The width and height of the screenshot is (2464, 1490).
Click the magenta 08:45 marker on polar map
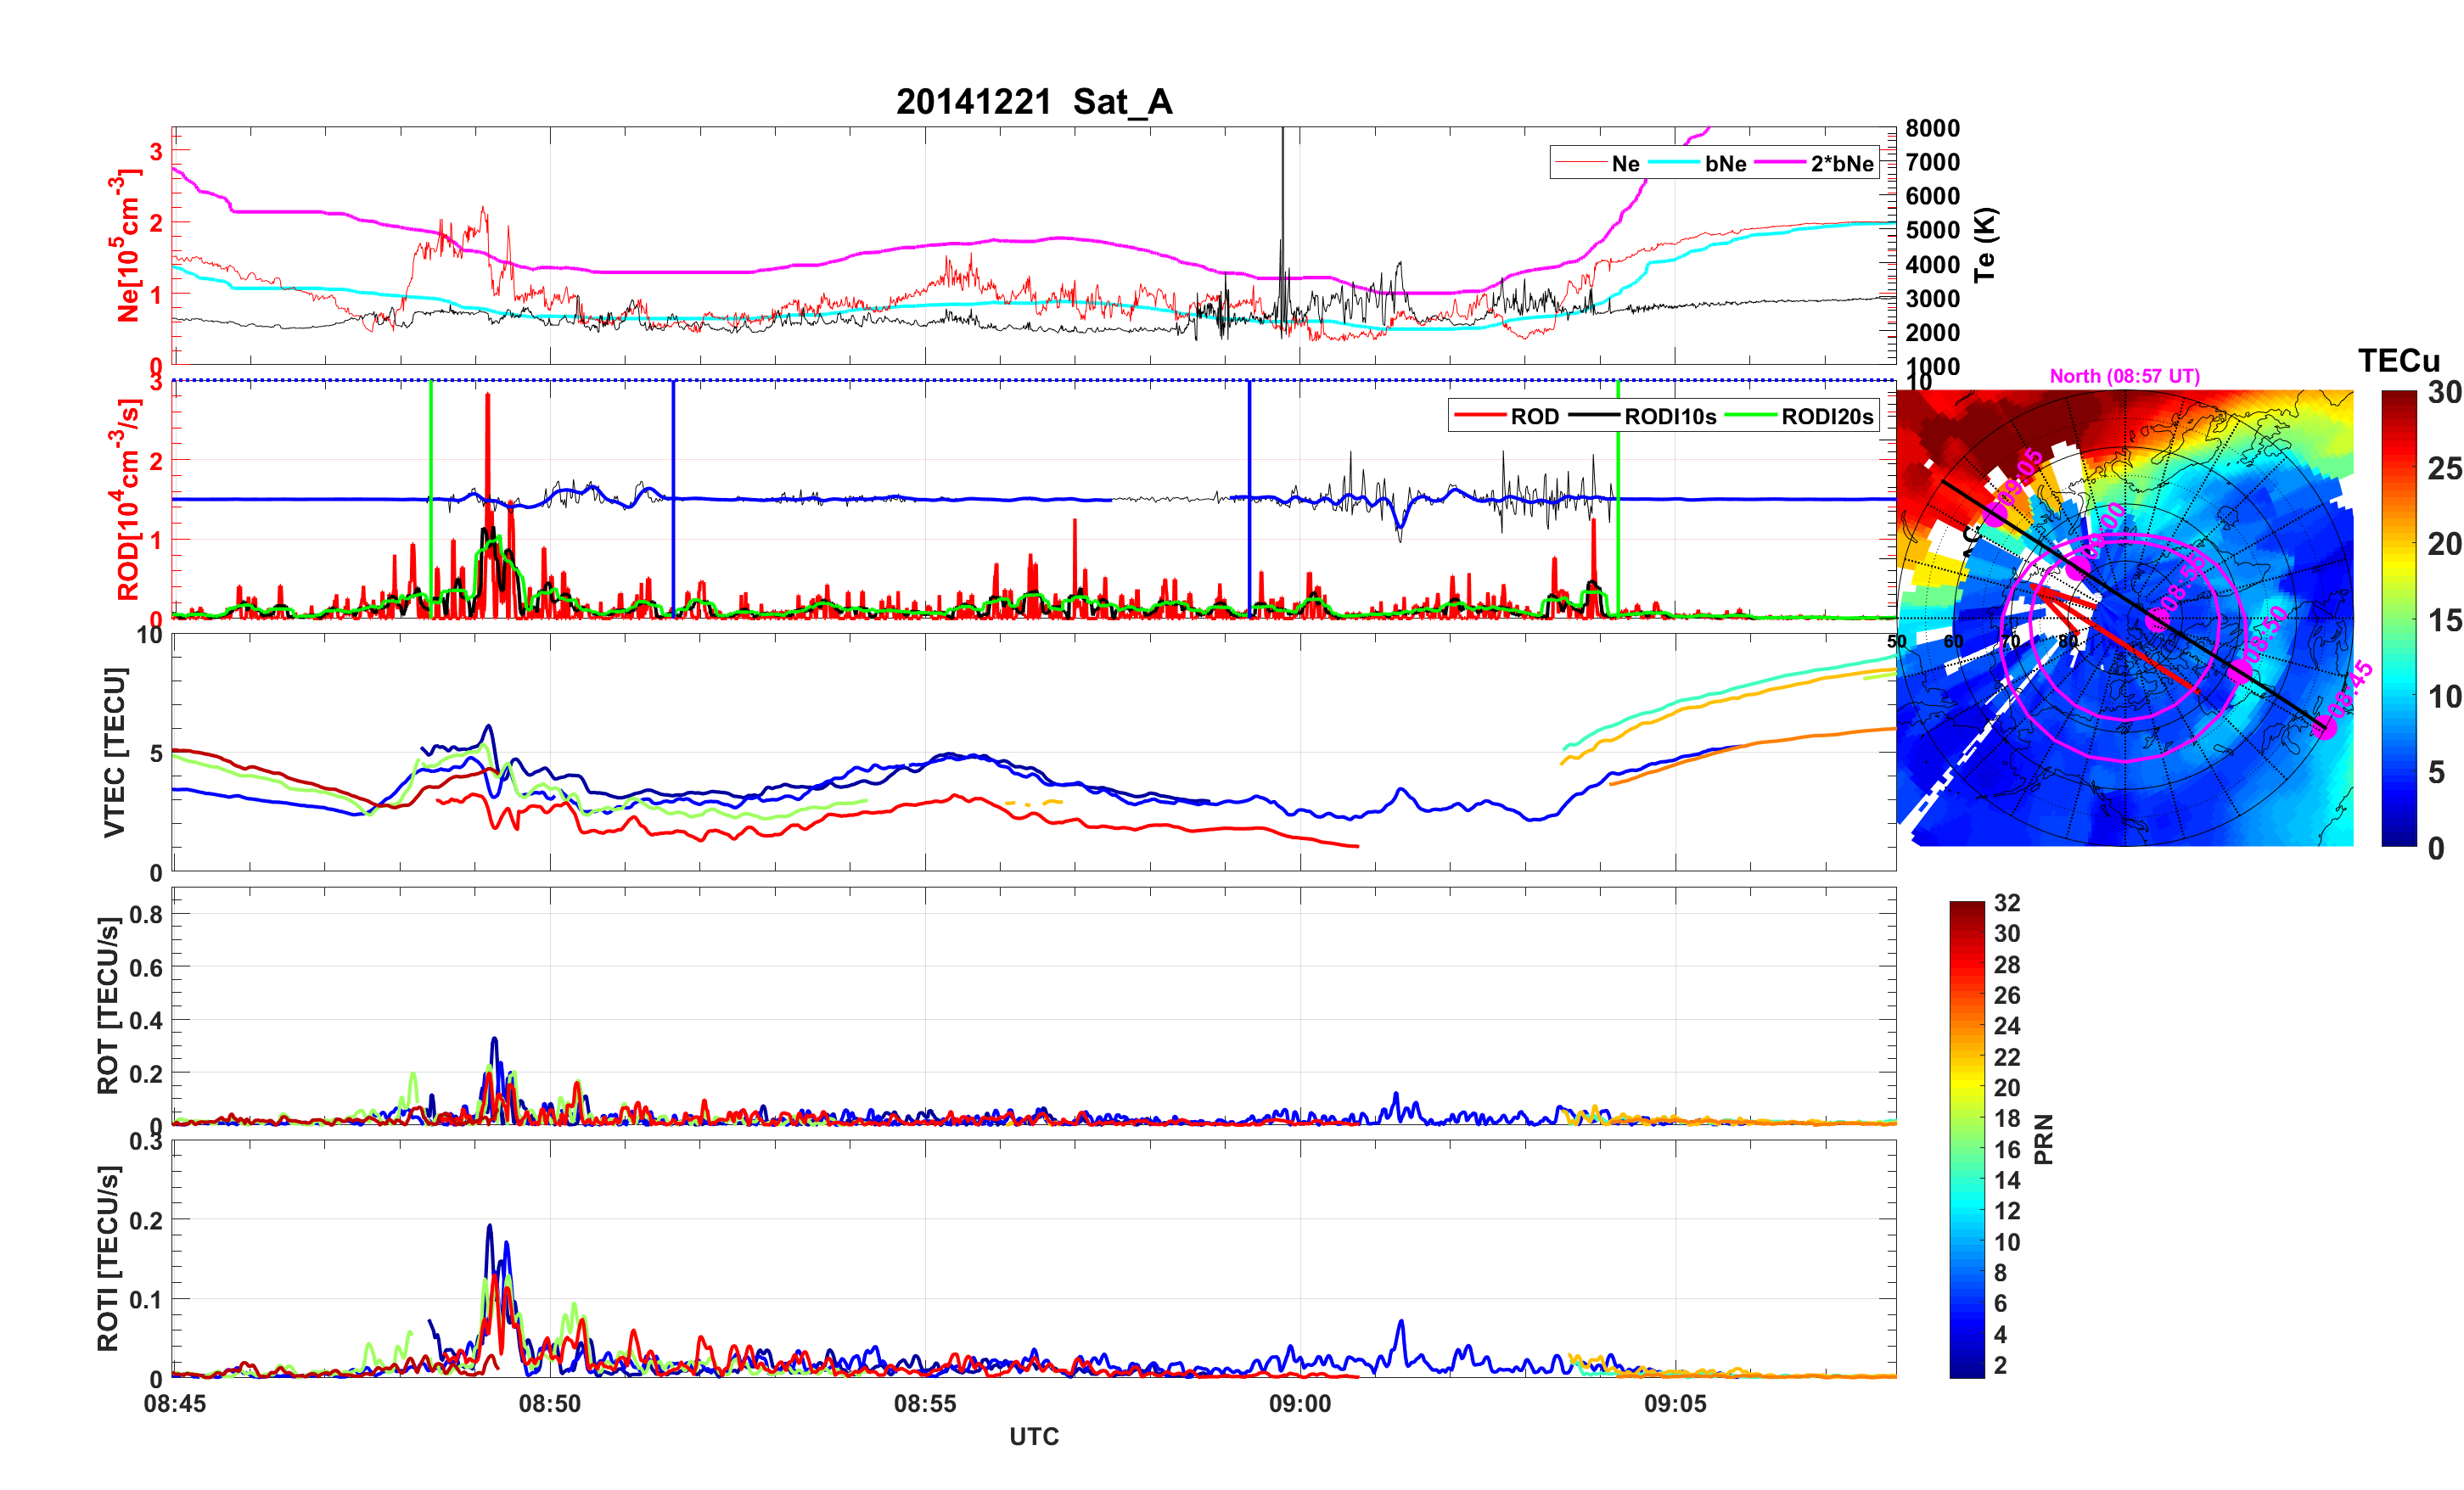pyautogui.click(x=2326, y=728)
